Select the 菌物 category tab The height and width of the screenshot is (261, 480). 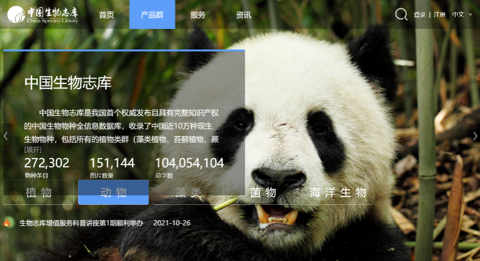click(263, 192)
